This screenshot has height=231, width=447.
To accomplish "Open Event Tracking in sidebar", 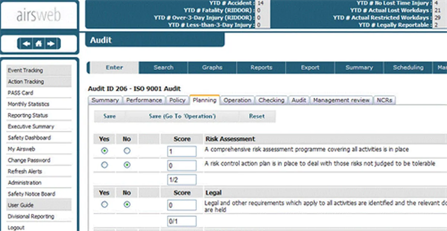I will click(39, 70).
